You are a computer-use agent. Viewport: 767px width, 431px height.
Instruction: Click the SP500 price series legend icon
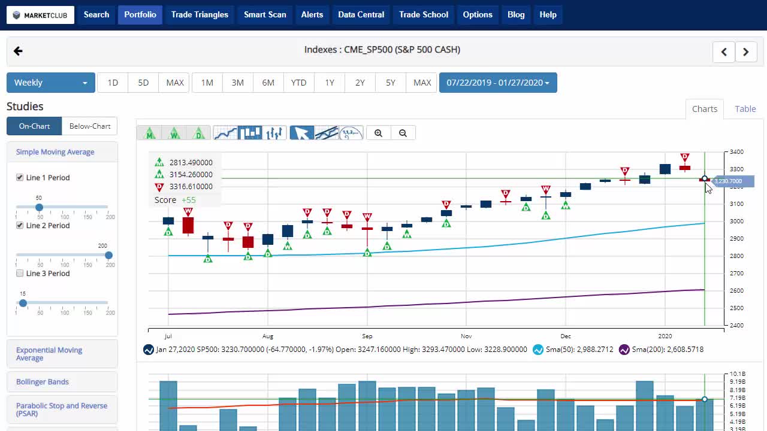click(x=149, y=350)
